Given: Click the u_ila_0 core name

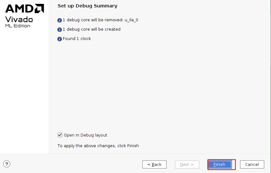Looking at the screenshot, I should (131, 20).
